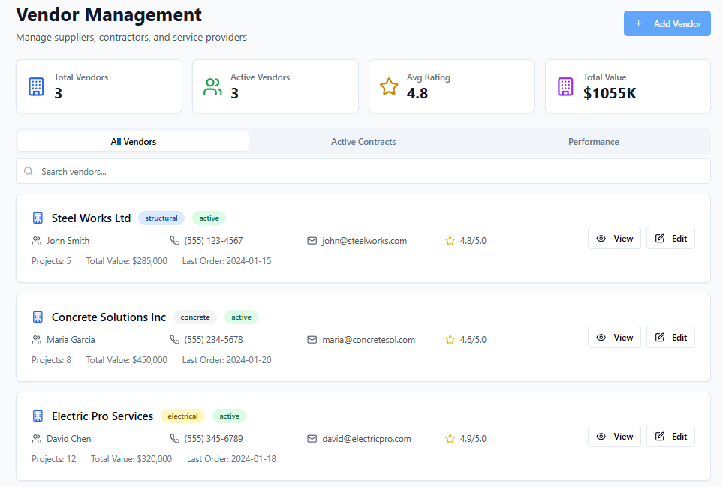
Task: Click the contact person icon beside David Chen
Action: pos(37,439)
